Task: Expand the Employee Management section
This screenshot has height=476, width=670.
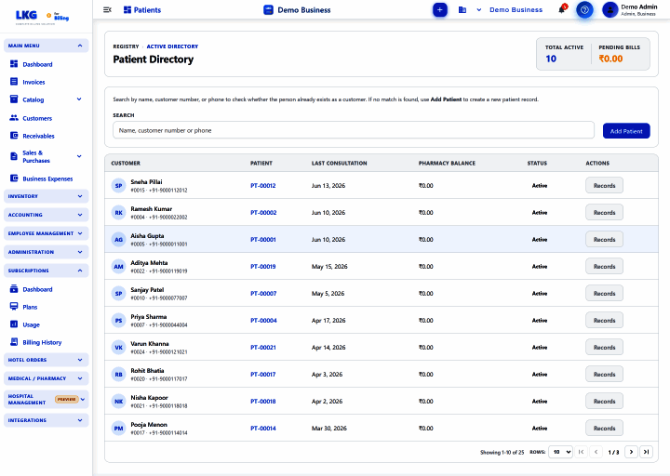Action: click(x=47, y=233)
